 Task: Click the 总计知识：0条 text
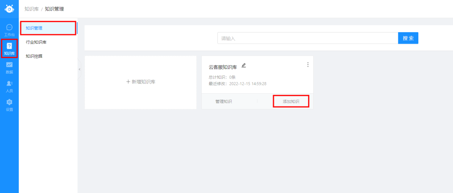[223, 77]
